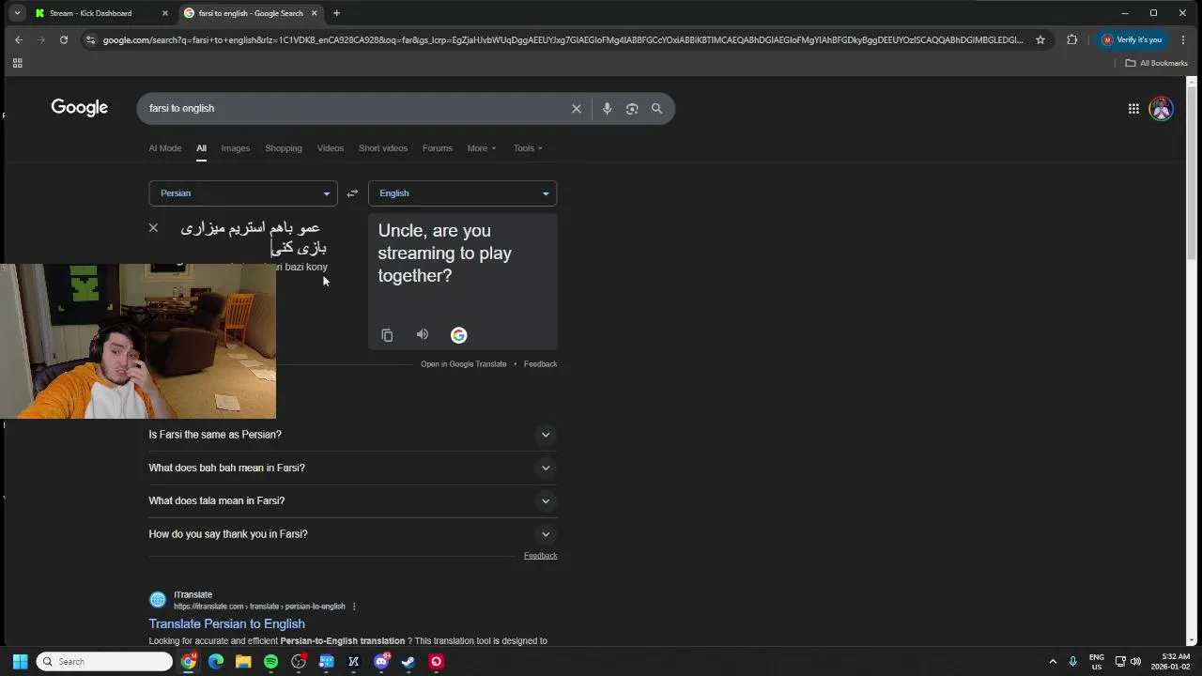Screen dimensions: 1202x676
Task: Clear the Persian source text
Action: 153,227
